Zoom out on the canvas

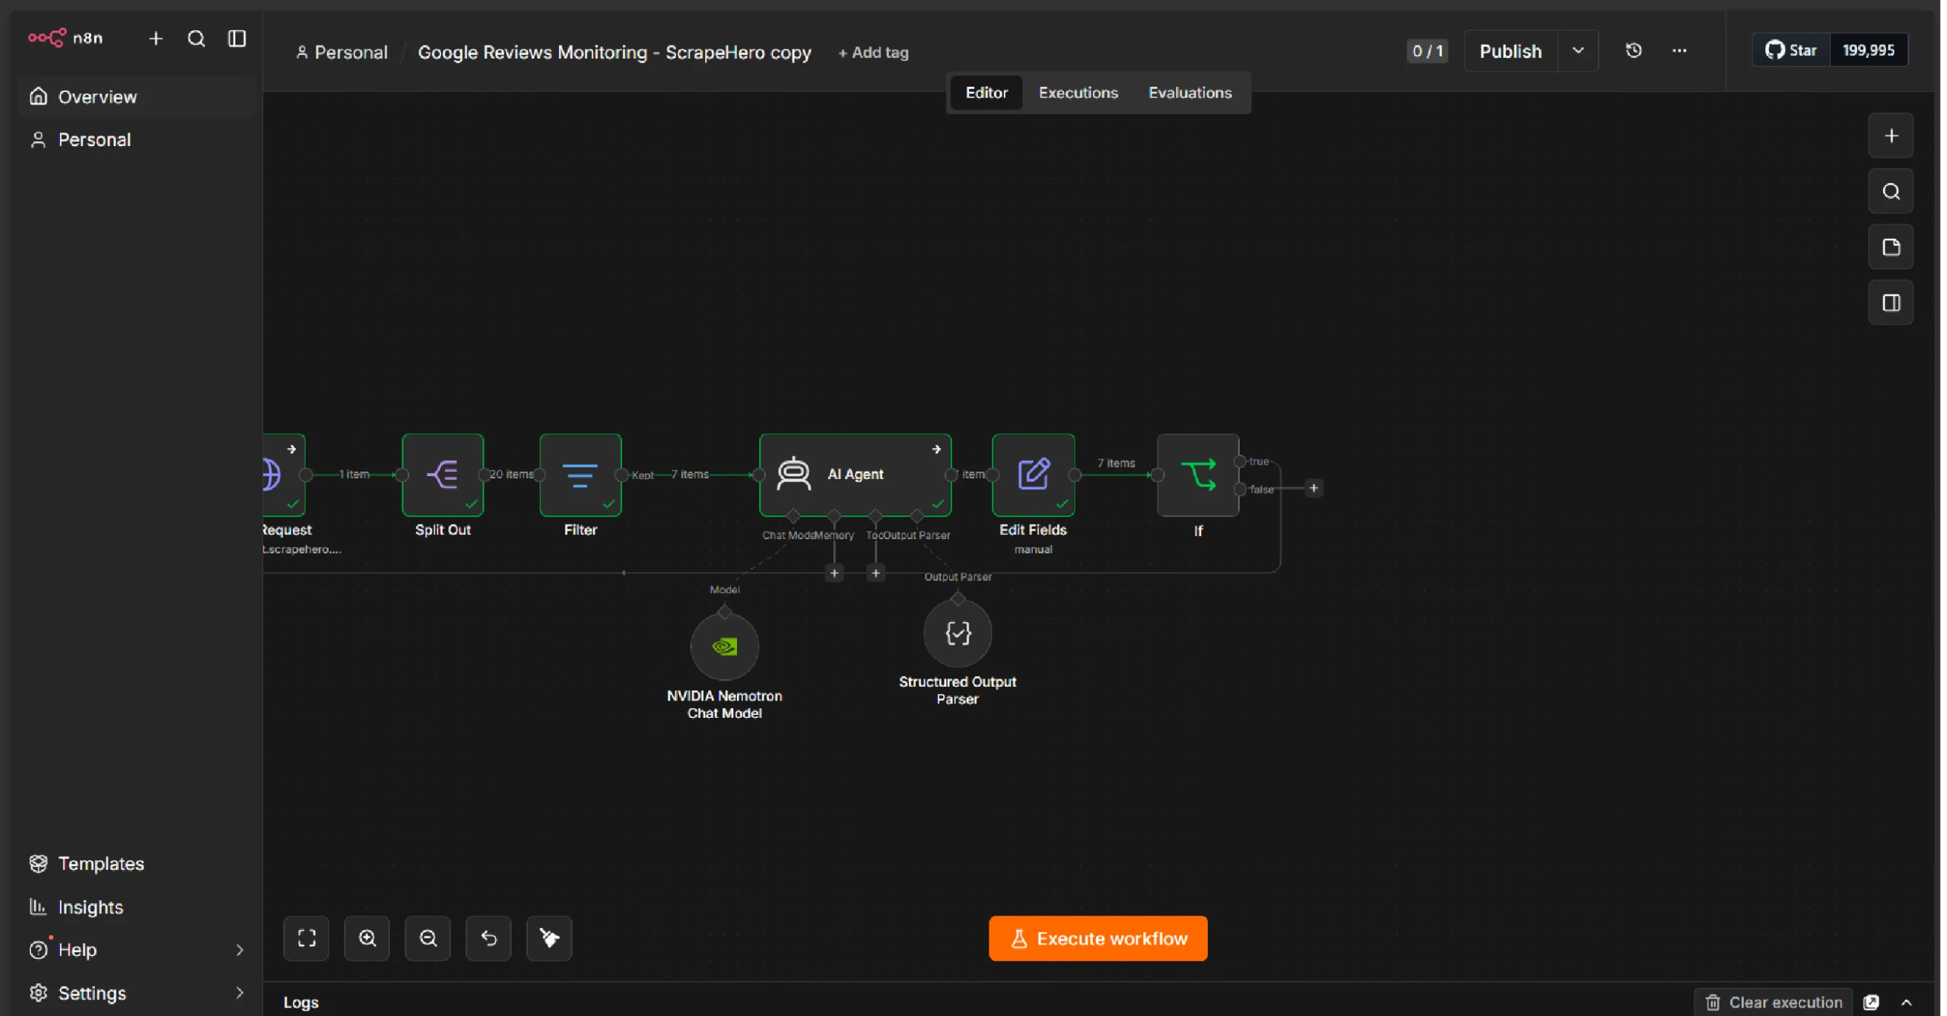(x=427, y=938)
